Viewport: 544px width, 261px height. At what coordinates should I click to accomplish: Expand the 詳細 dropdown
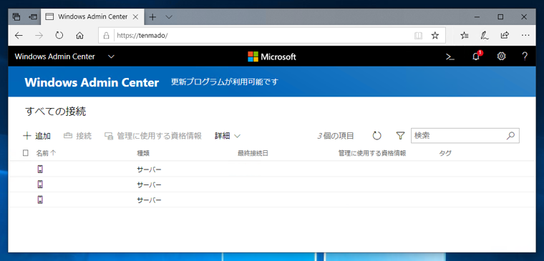228,136
